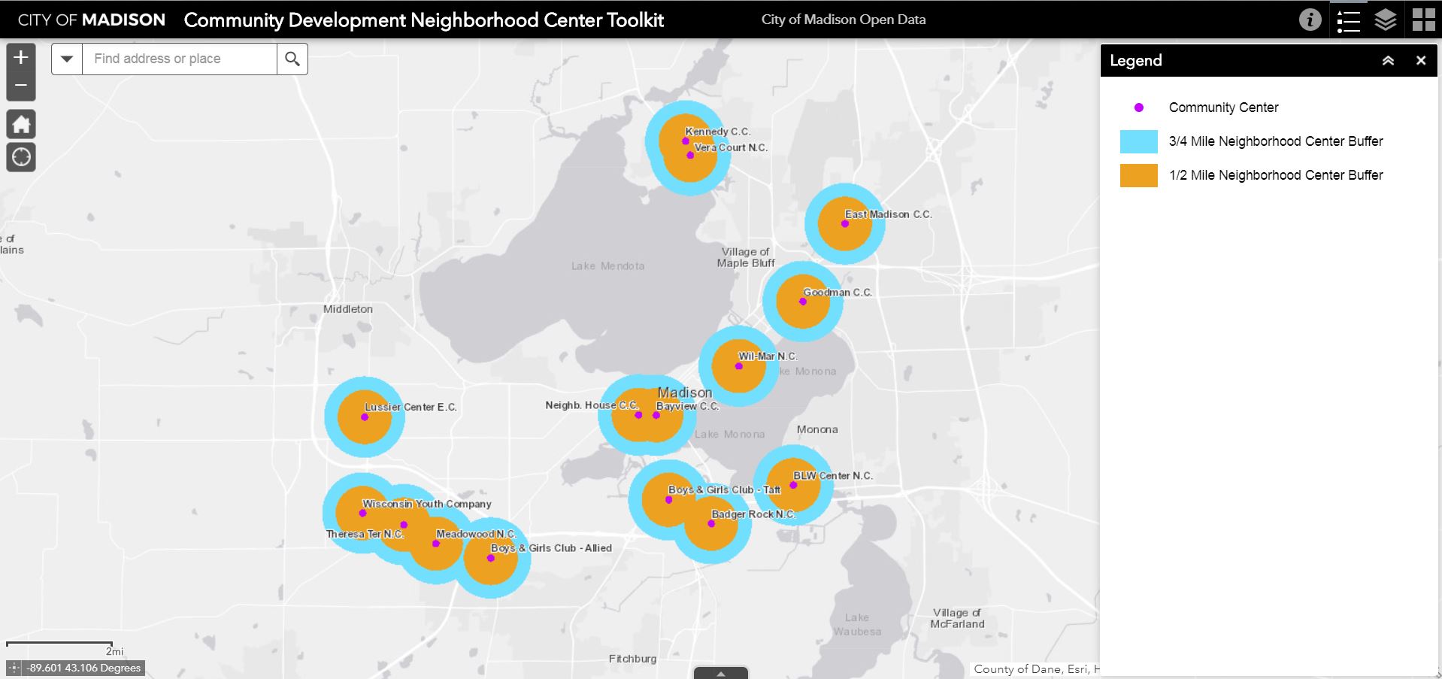Viewport: 1442px width, 679px height.
Task: Click the Lussier Center E.C. point
Action: click(x=365, y=417)
